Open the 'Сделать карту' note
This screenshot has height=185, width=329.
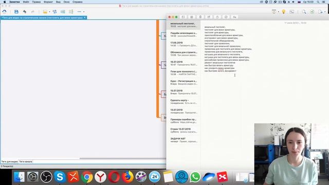point(184,102)
